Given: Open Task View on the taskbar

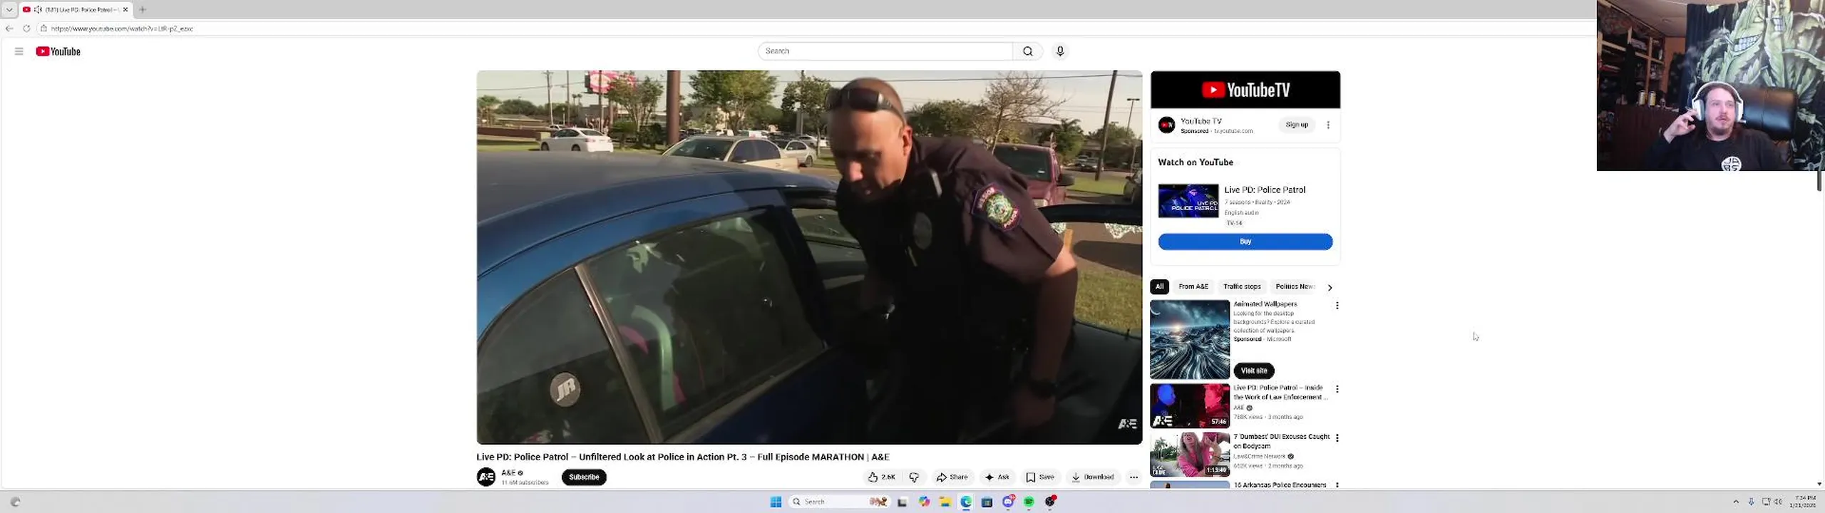Looking at the screenshot, I should pos(903,502).
